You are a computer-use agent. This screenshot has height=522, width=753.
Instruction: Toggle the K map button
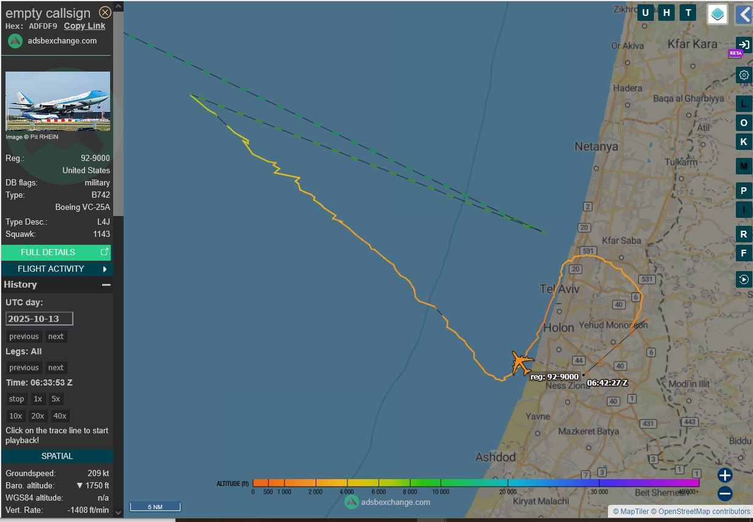coord(743,142)
